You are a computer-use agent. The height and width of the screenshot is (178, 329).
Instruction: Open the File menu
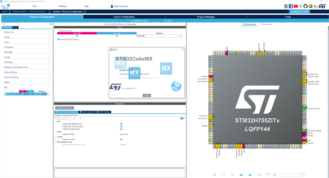pos(34,6)
